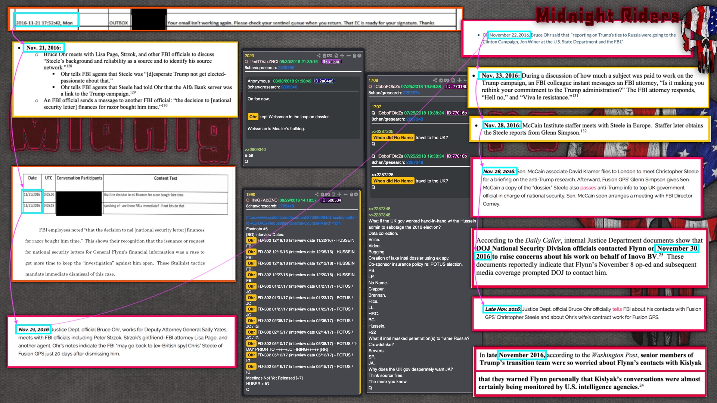Click the "Nov. 23, 2016:" highlighted date
Image resolution: width=717 pixels, height=403 pixels.
pyautogui.click(x=500, y=75)
